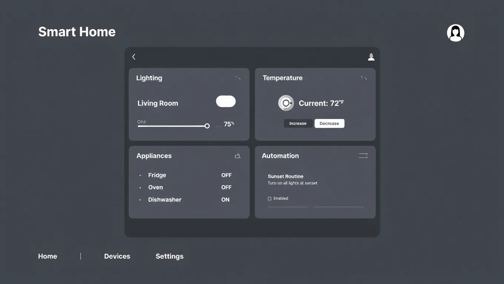Click the Automation card corner icon

click(363, 156)
